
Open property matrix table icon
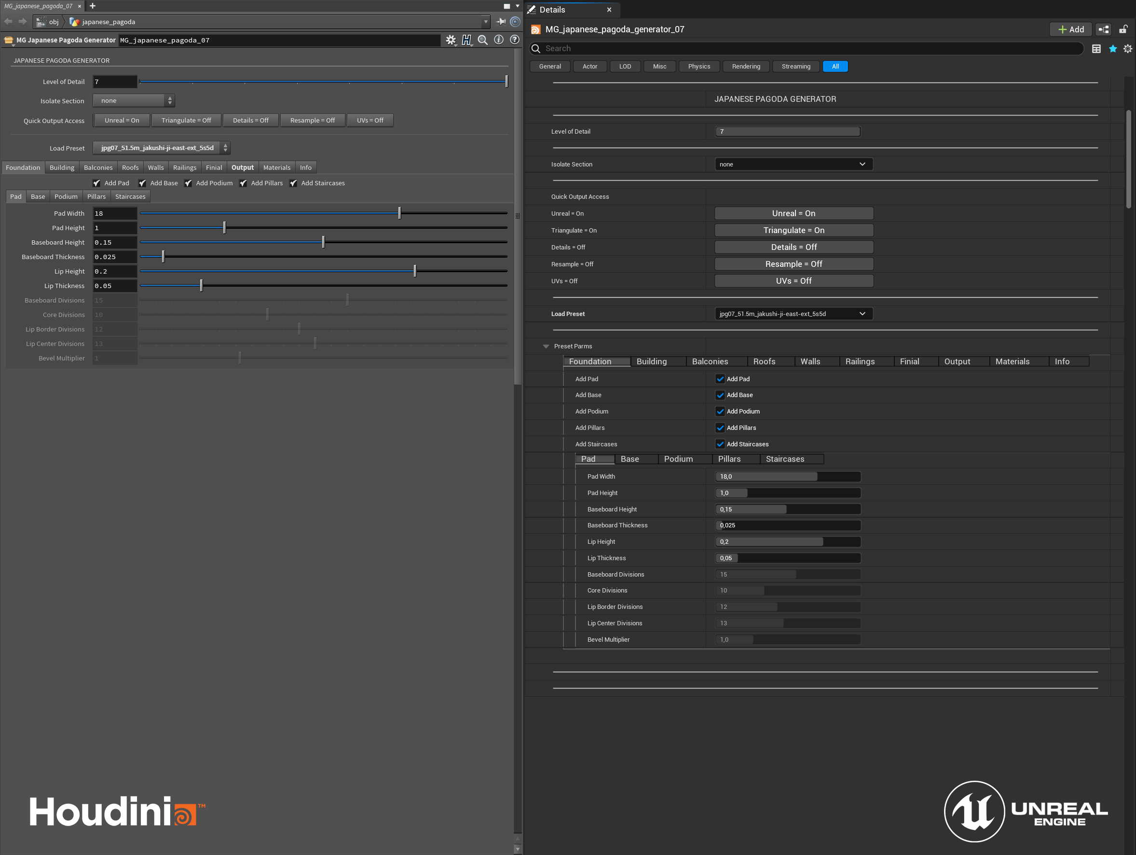(x=1096, y=49)
